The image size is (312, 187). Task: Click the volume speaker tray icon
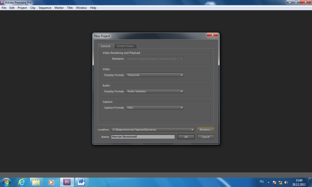(x=286, y=182)
